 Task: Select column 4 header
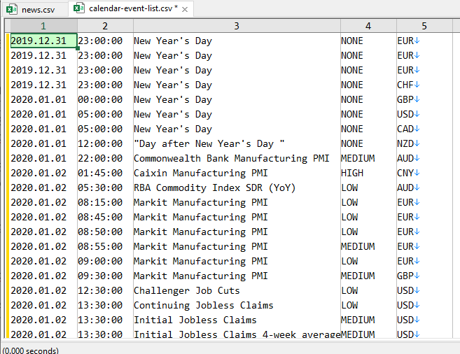pyautogui.click(x=368, y=26)
